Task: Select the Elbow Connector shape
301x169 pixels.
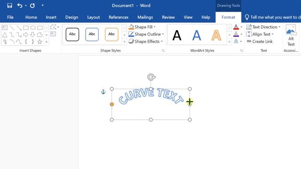Action: pos(12,35)
